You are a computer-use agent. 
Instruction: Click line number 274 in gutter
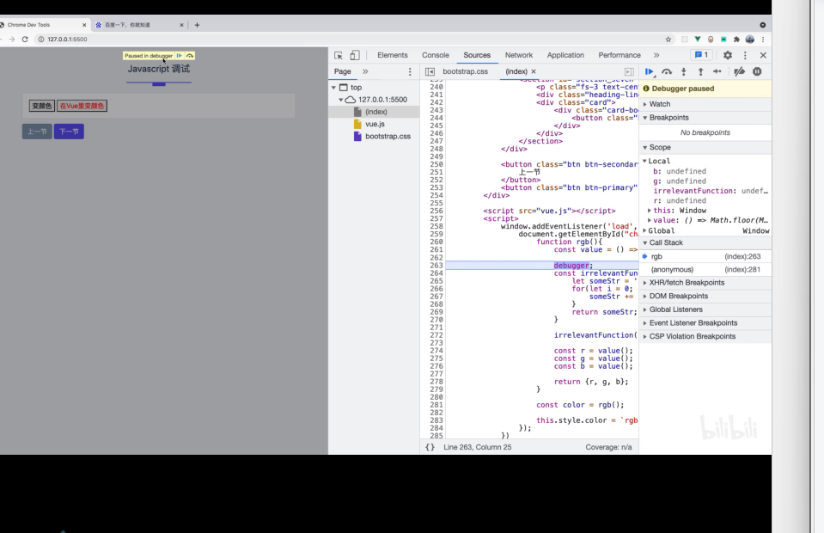click(x=436, y=351)
